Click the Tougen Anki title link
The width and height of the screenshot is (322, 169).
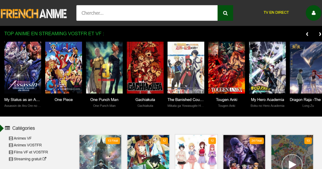(x=226, y=100)
